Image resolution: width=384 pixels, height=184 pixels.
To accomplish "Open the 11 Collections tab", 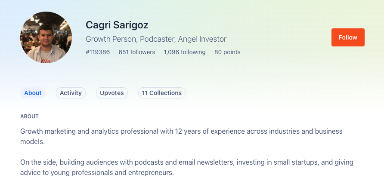I will [x=161, y=93].
